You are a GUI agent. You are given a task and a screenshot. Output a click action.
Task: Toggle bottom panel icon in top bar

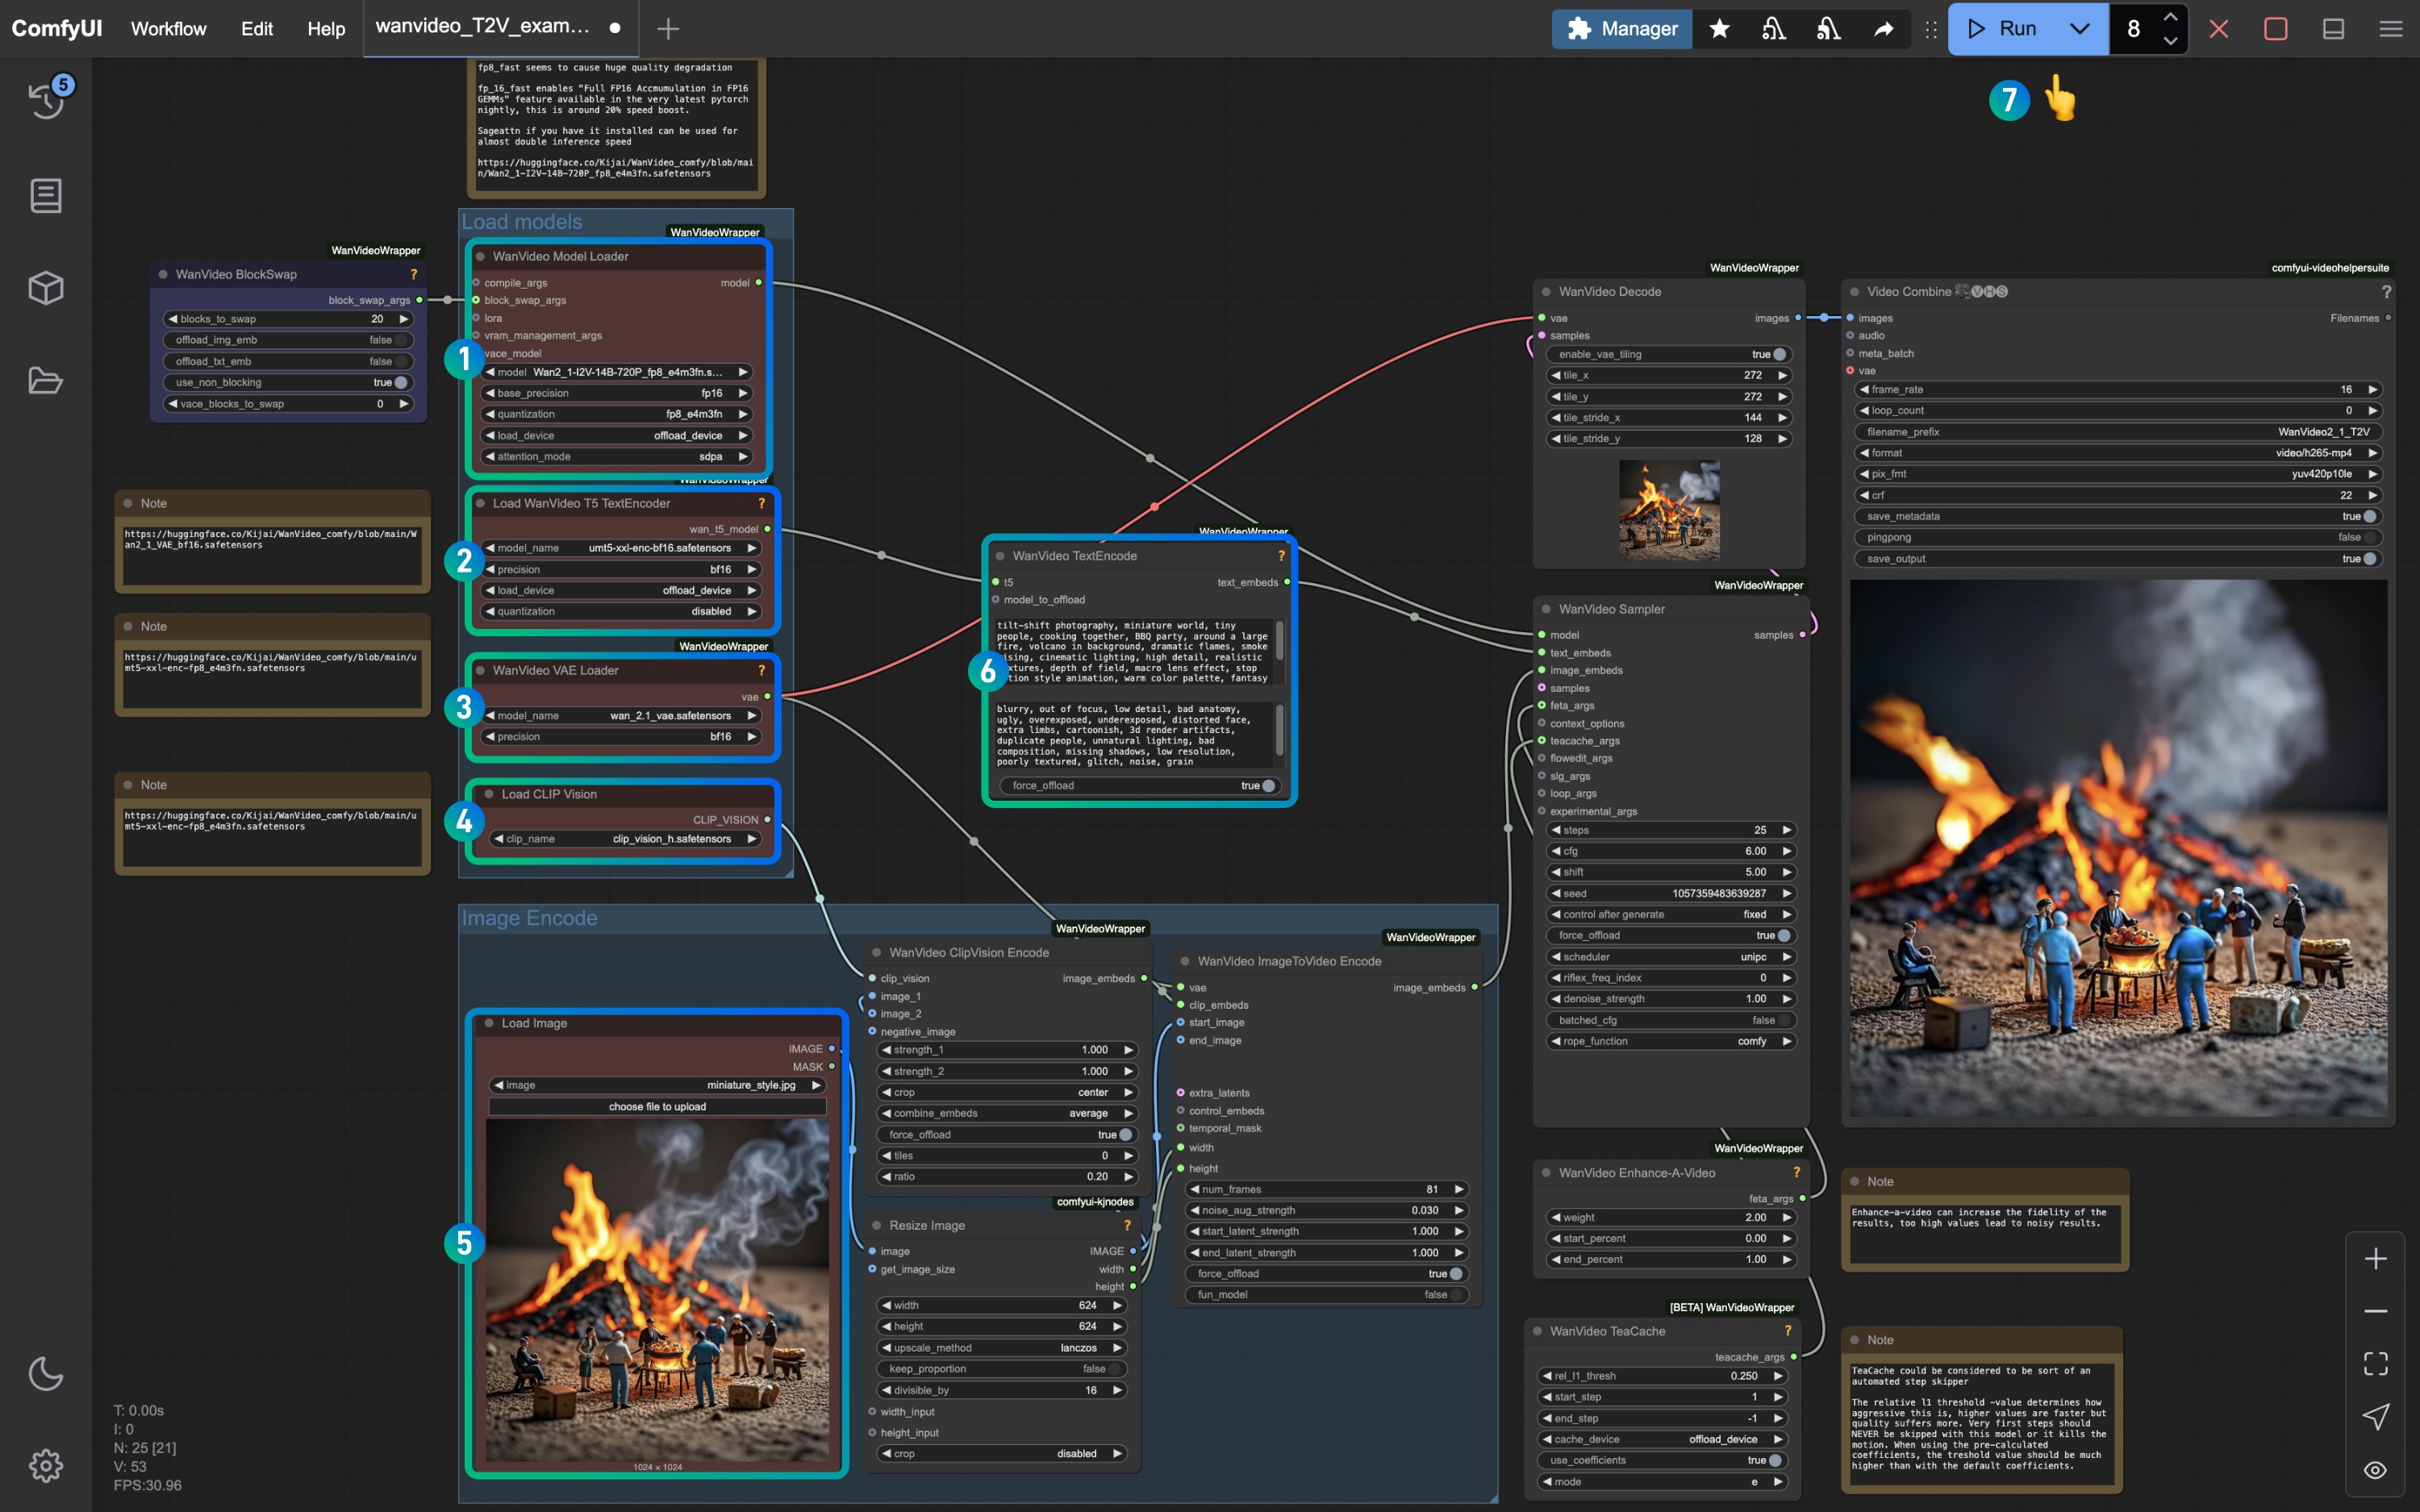tap(2333, 28)
